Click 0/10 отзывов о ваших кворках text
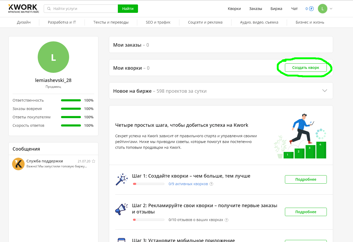This screenshot has height=242, width=353. [196, 220]
